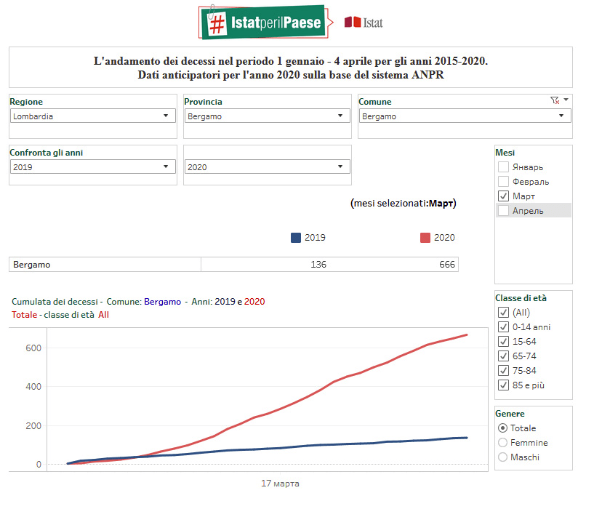Choose the Maschi gender option
Image resolution: width=594 pixels, height=509 pixels.
(502, 457)
